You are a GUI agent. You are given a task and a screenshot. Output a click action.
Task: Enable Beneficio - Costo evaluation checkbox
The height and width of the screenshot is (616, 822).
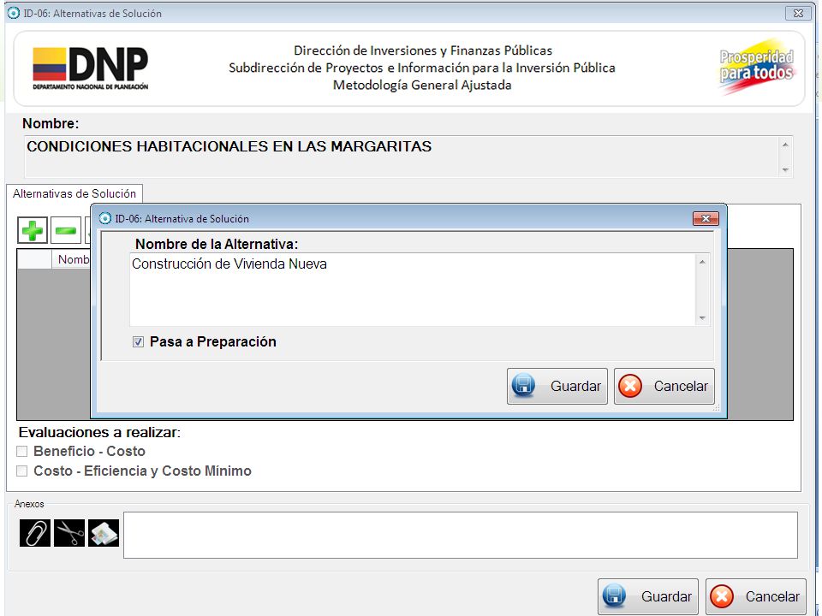(22, 452)
